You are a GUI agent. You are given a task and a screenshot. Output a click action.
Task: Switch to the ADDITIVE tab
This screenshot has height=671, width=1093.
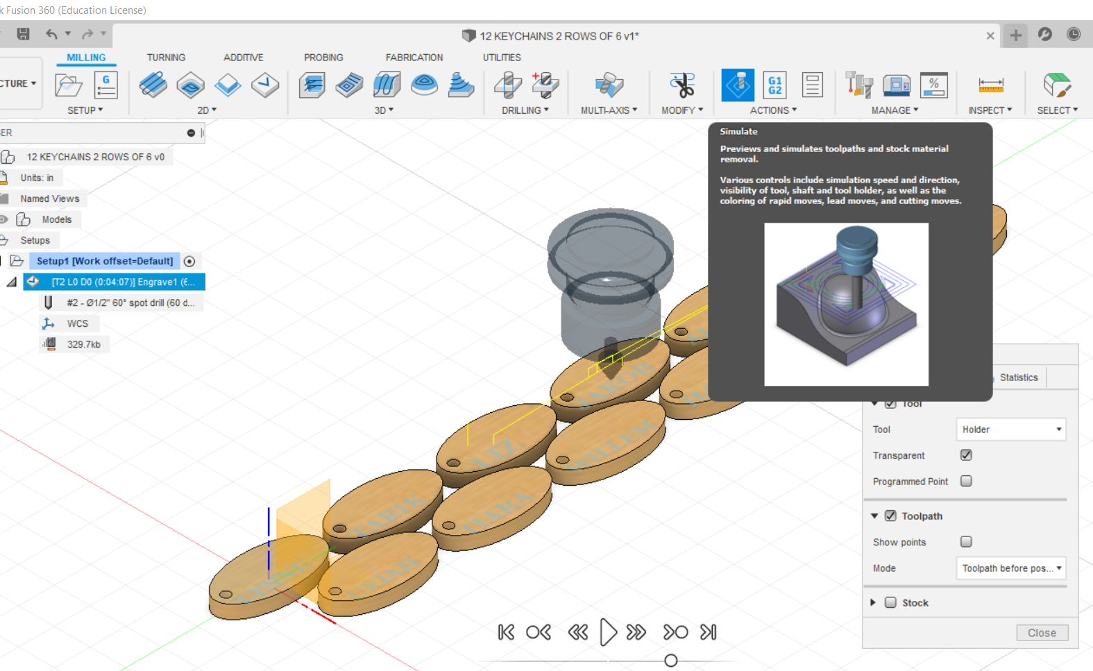pyautogui.click(x=244, y=58)
